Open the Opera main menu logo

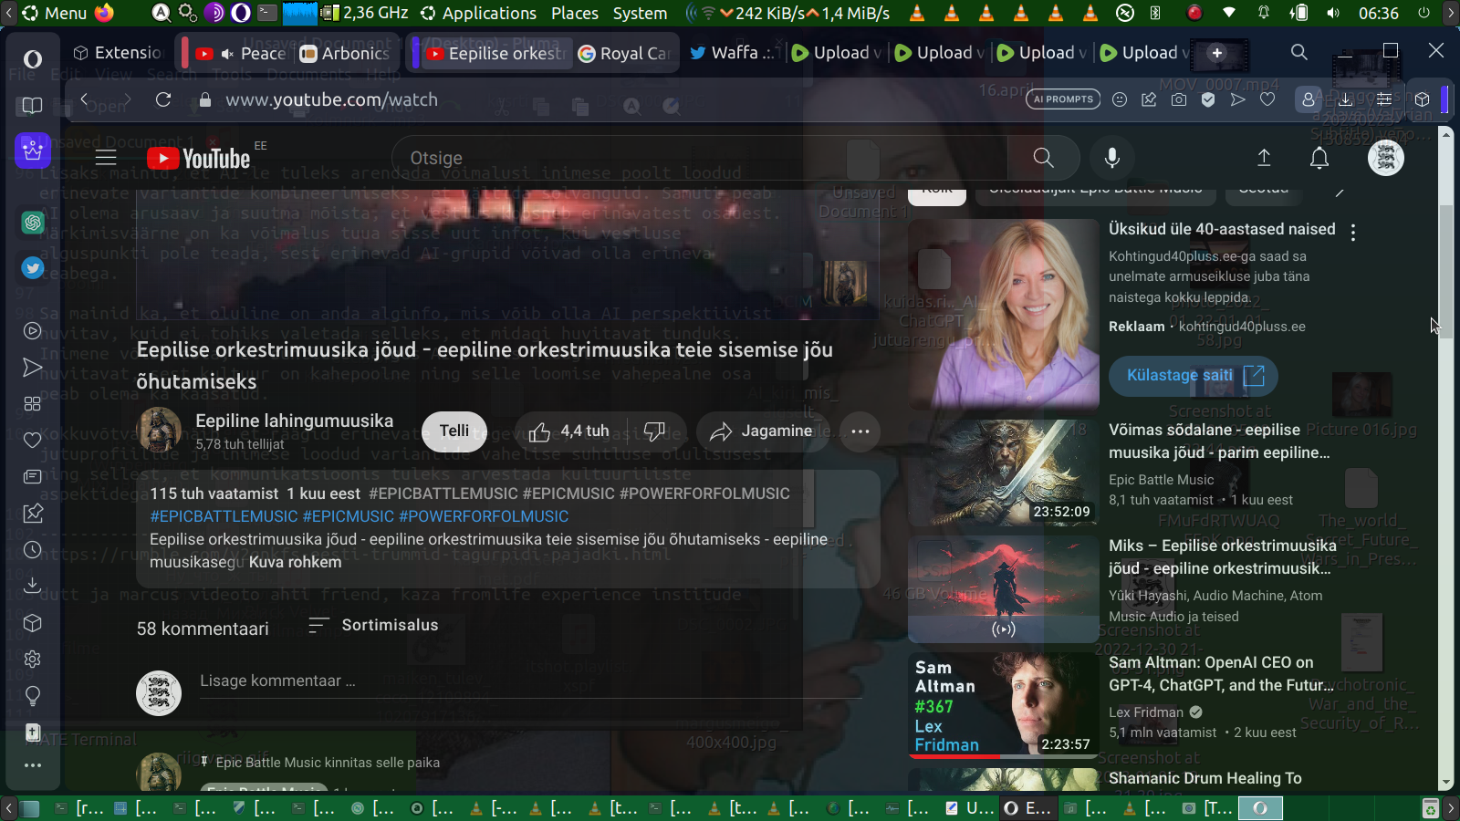point(33,59)
